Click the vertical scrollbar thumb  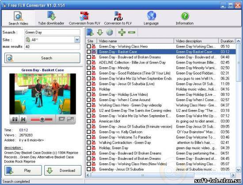tap(238, 62)
